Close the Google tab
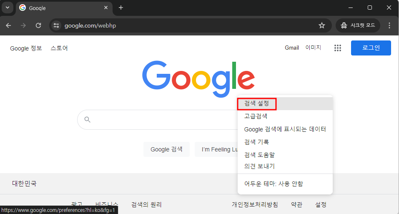This screenshot has width=399, height=214. tap(106, 8)
